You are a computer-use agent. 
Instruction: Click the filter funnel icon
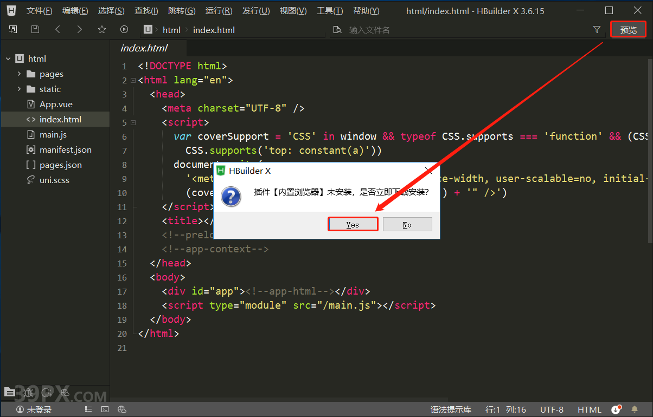tap(597, 30)
